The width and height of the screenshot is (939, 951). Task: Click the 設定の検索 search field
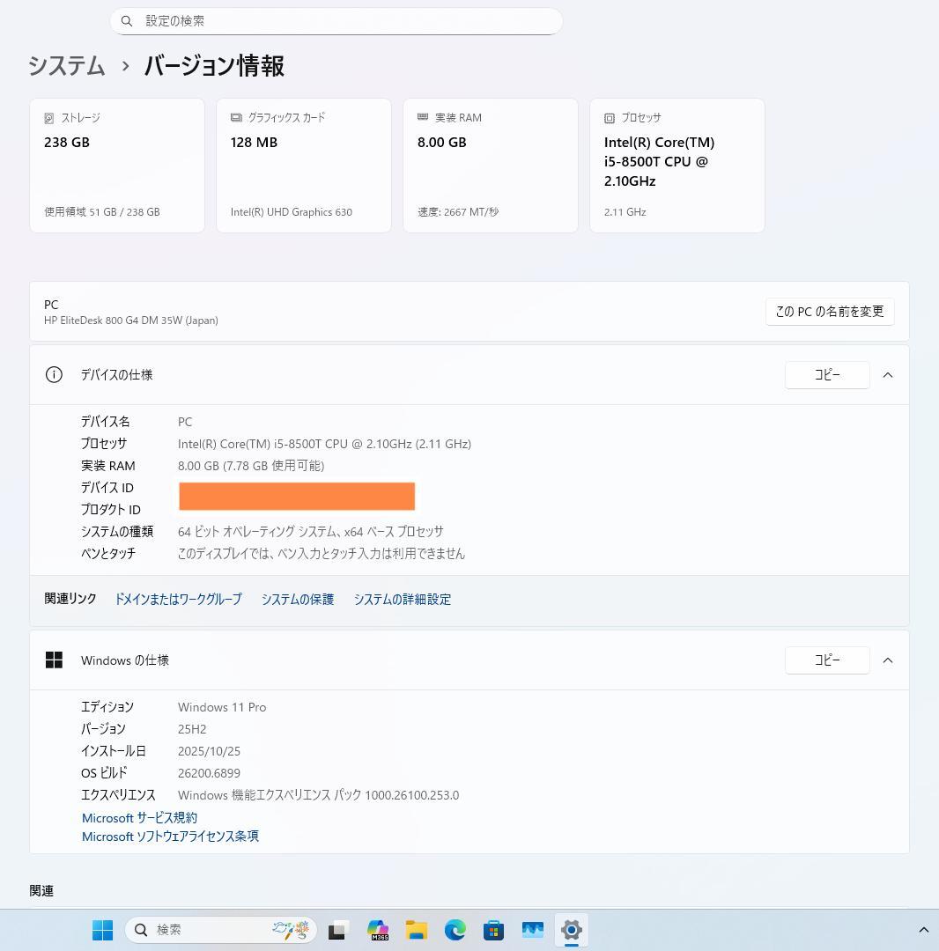click(335, 20)
